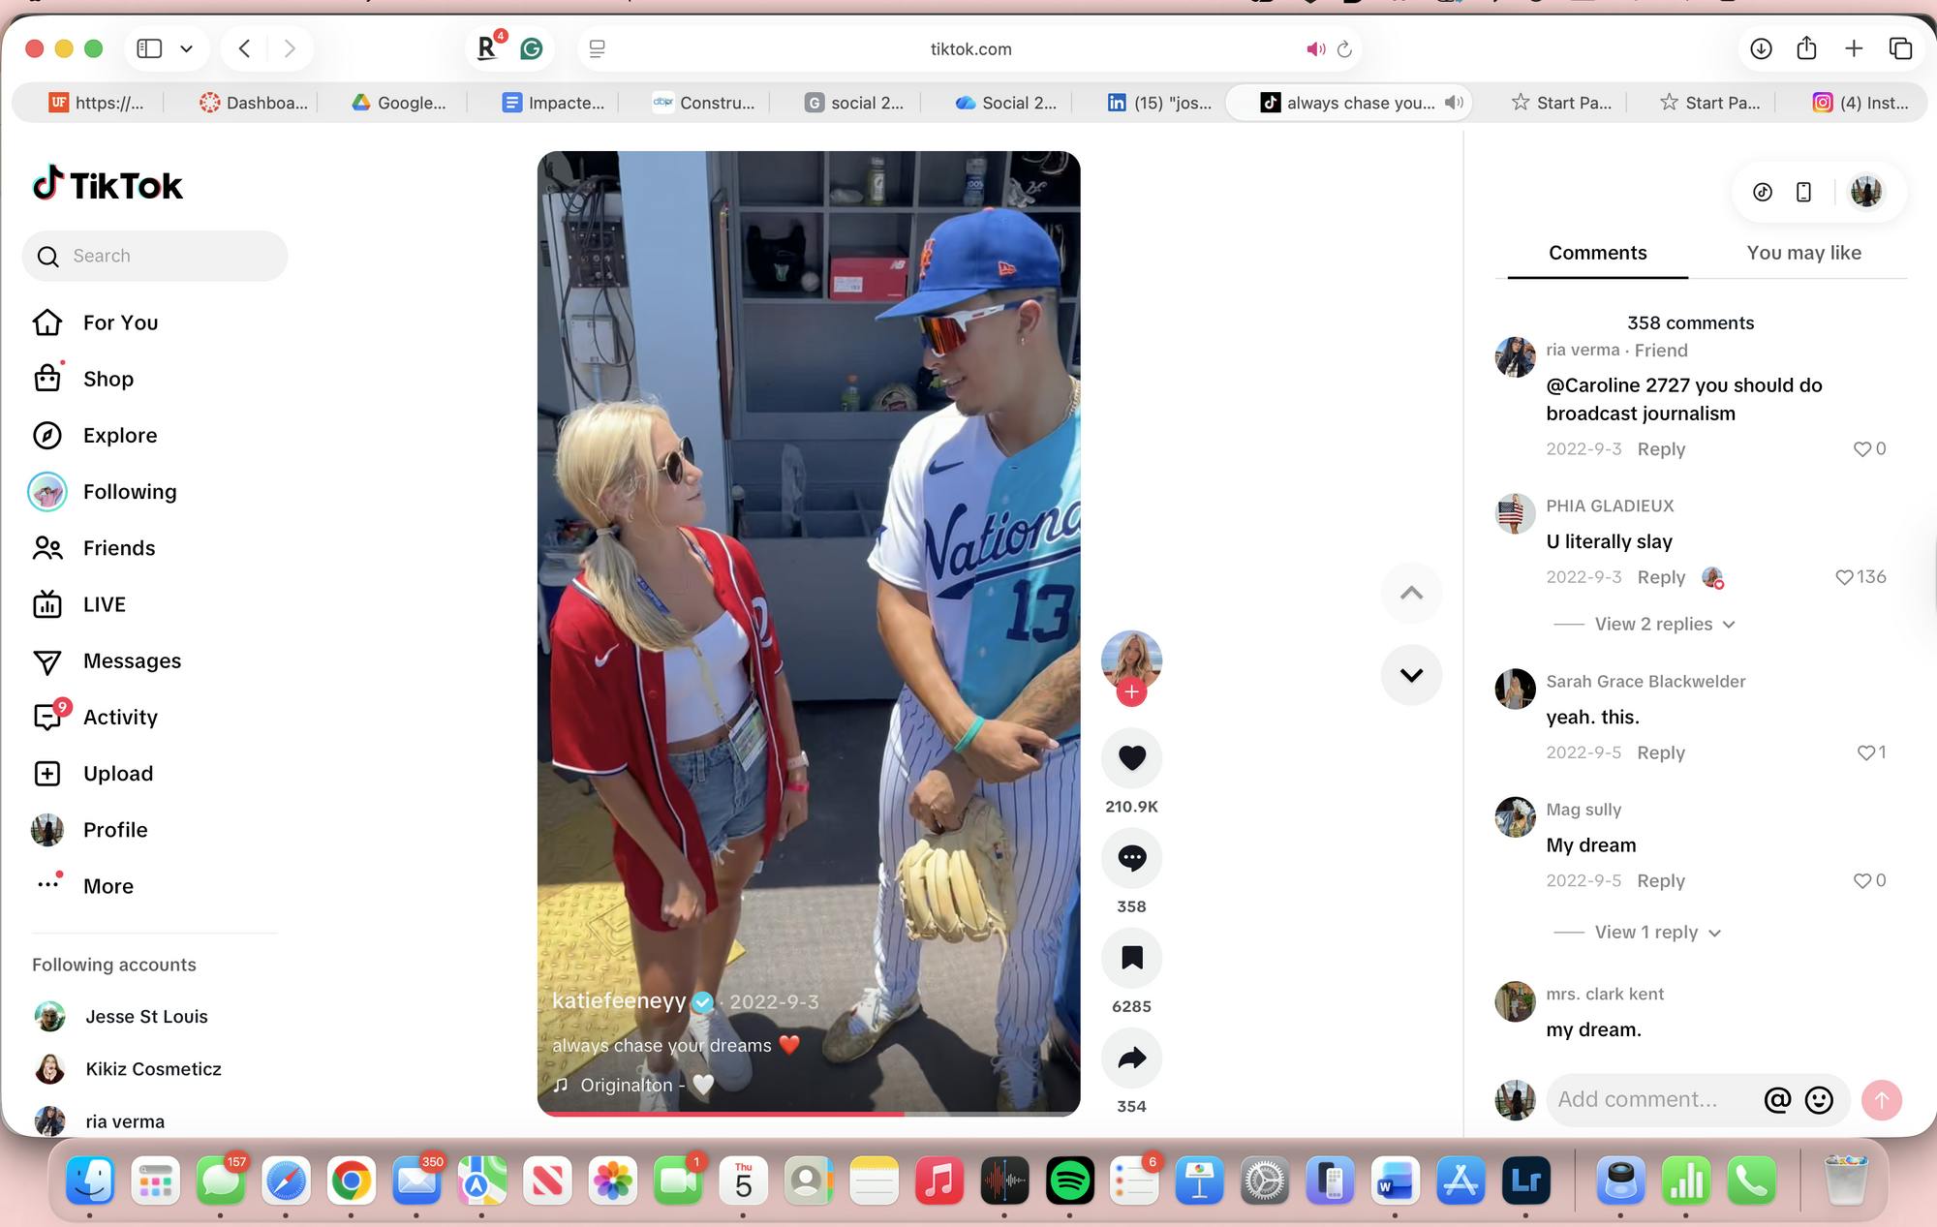Bookmark the video with the save icon
The width and height of the screenshot is (1937, 1227).
1131,958
